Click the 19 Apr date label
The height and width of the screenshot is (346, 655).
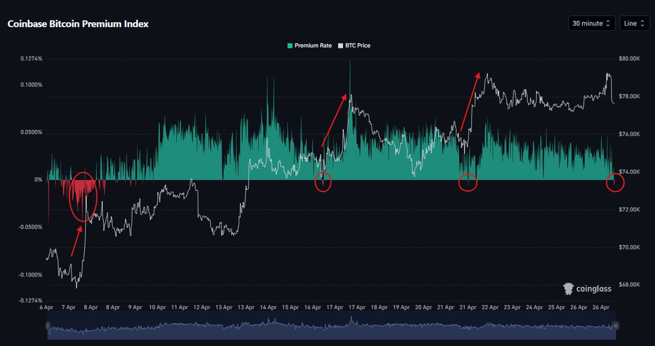pos(401,307)
